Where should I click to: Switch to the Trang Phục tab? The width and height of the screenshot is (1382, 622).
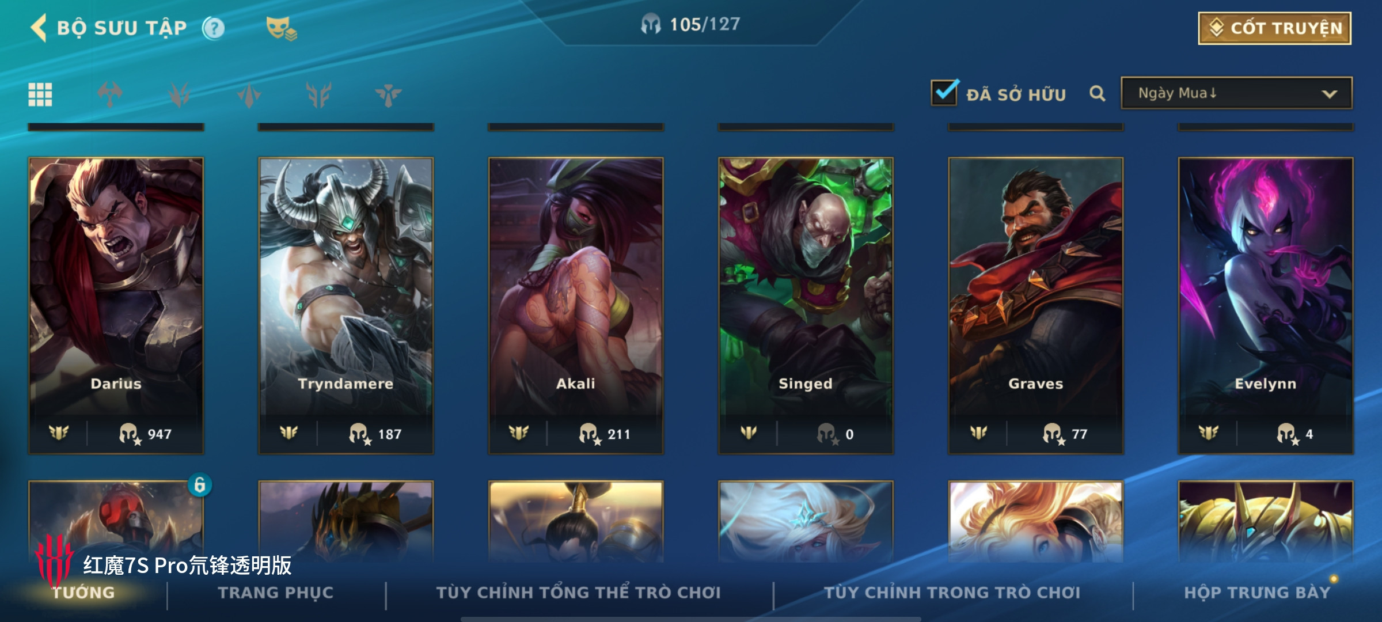[x=276, y=593]
